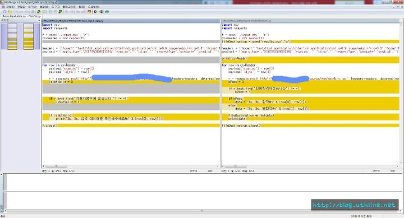Click the left file path header check_input_data.py
The image size is (404, 218).
[131, 21]
